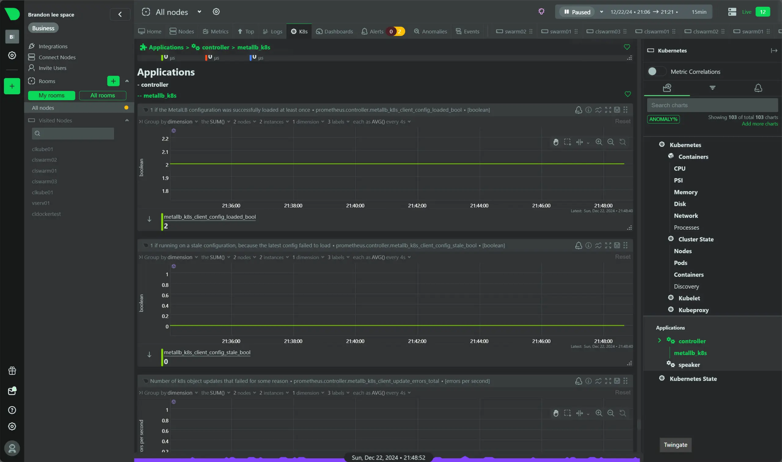This screenshot has width=782, height=462.
Task: Zoom out on the config loaded chart
Action: 611,142
